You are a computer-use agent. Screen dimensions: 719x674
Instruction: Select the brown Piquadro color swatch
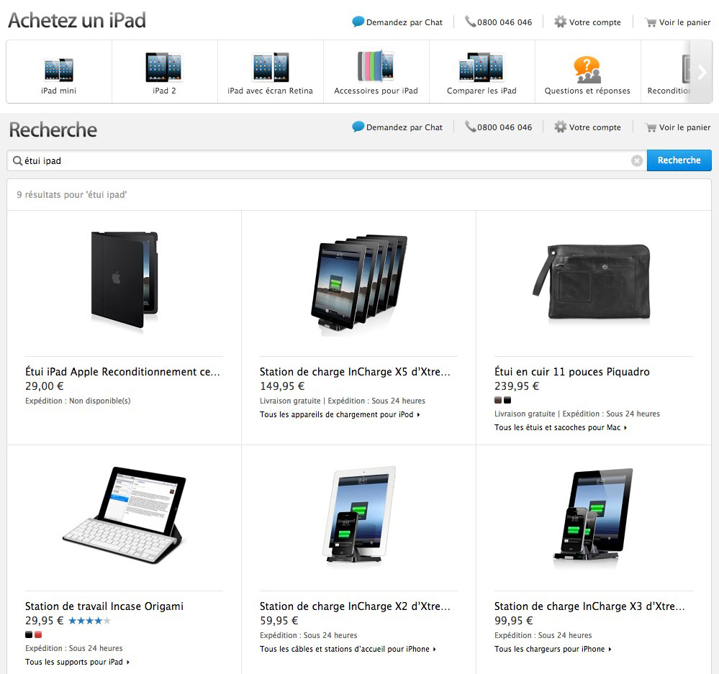498,400
